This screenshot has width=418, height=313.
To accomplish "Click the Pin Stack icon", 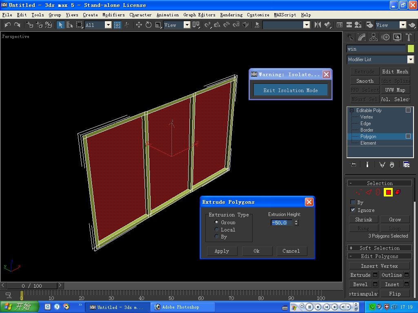I will pos(353,164).
